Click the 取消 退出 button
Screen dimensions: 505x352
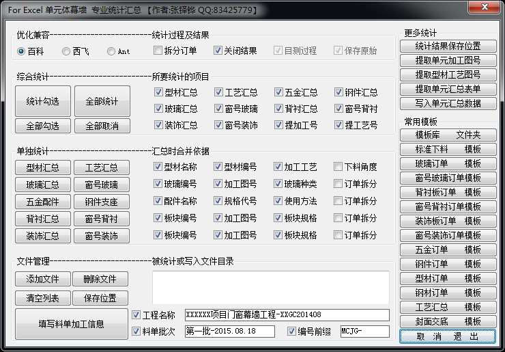[448, 336]
